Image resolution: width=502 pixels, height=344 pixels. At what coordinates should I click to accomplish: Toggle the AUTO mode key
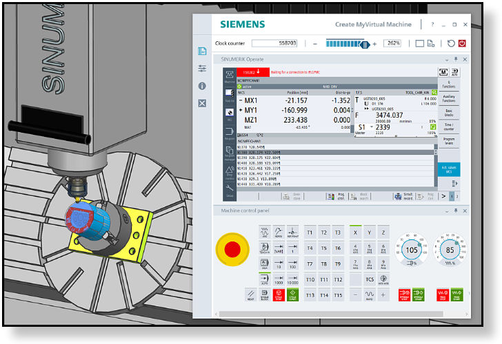click(264, 279)
